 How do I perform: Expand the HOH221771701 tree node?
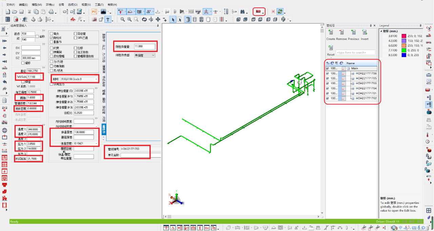[353, 93]
